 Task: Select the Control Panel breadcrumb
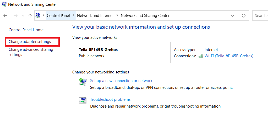coord(58,16)
